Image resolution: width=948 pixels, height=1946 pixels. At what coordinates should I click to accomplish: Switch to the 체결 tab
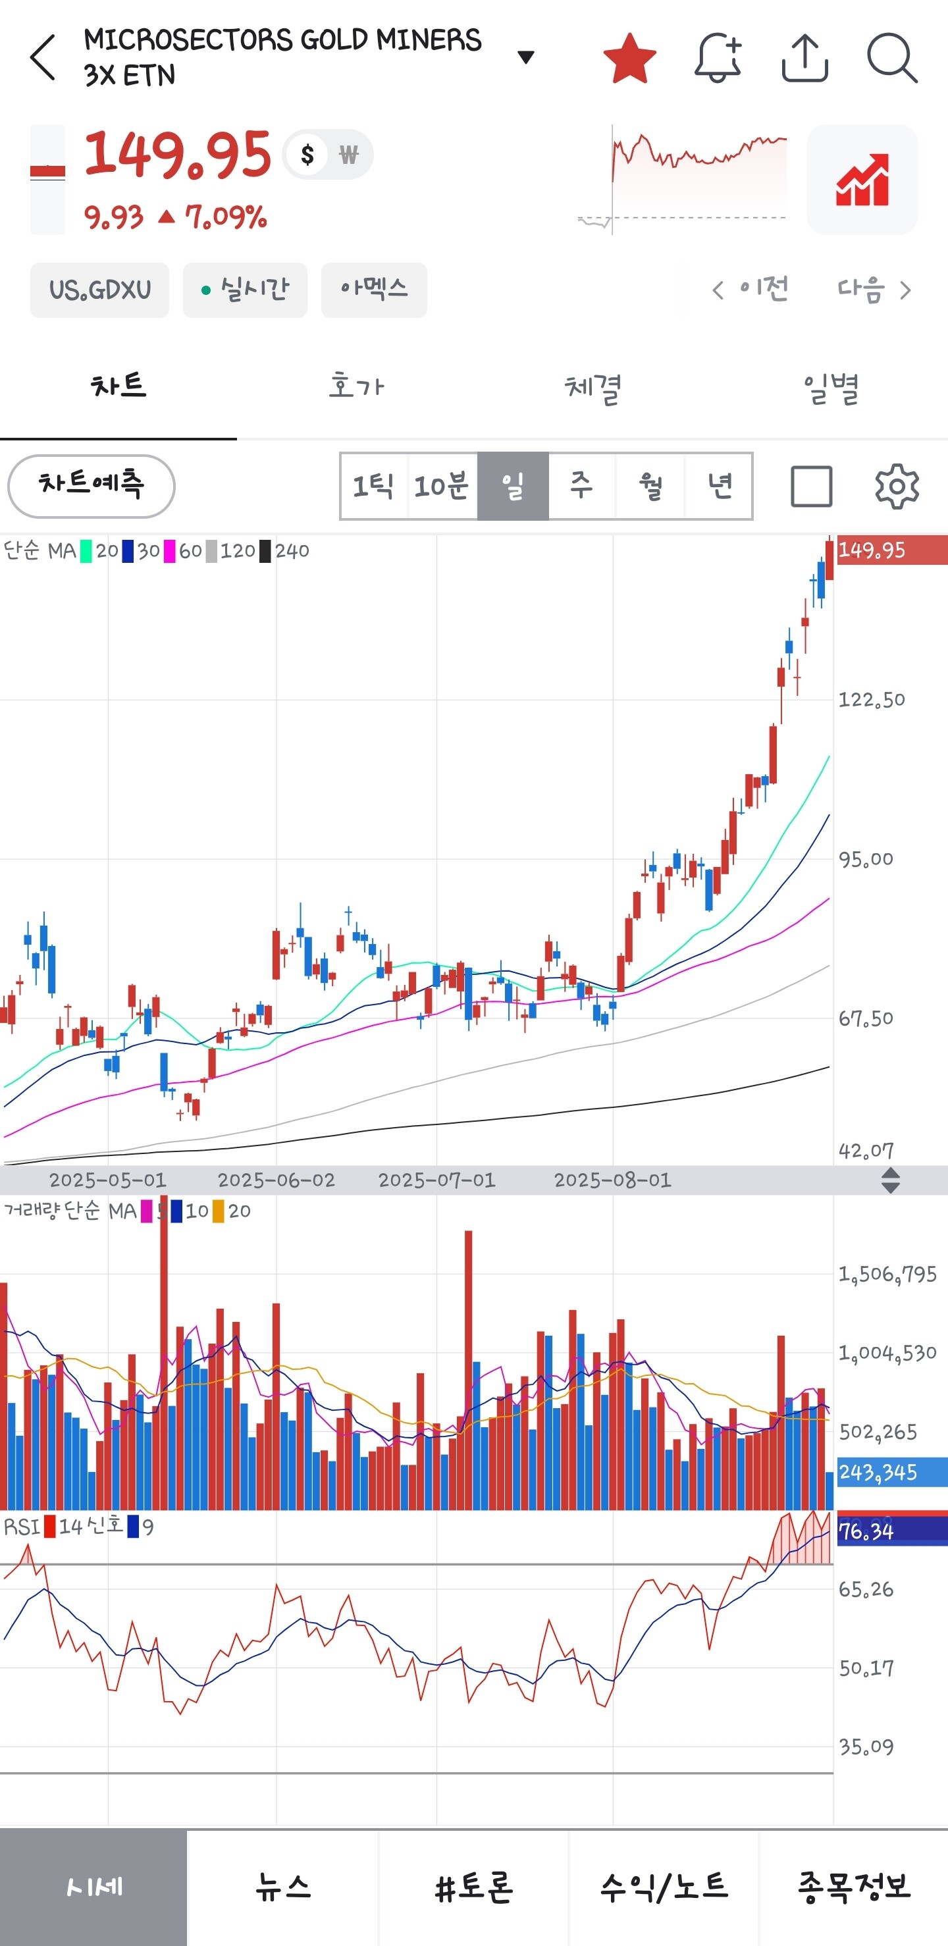click(593, 387)
